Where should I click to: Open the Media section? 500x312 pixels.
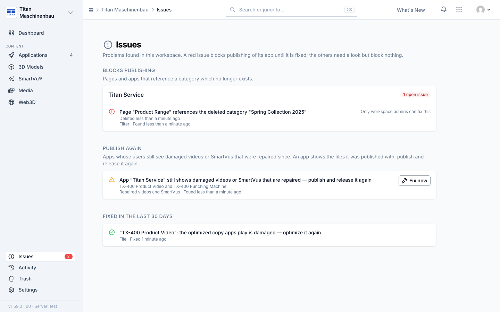(40, 90)
